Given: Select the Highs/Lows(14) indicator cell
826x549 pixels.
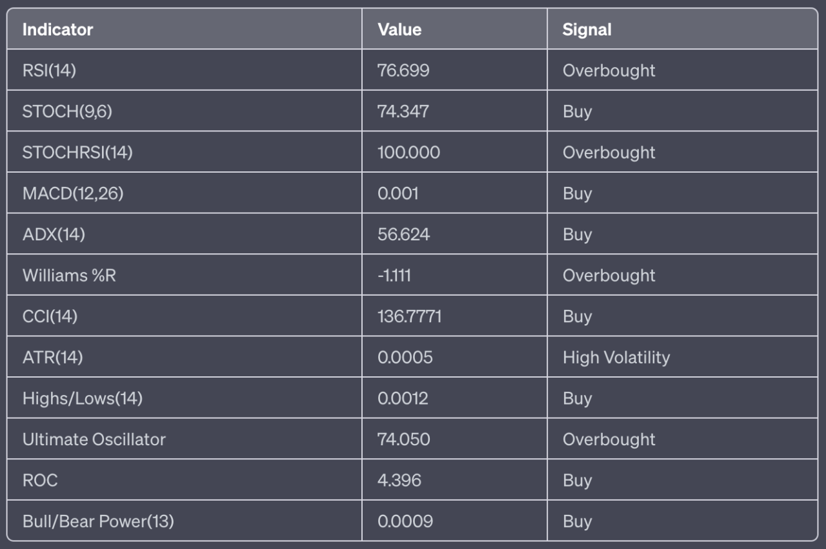Looking at the screenshot, I should click(82, 398).
